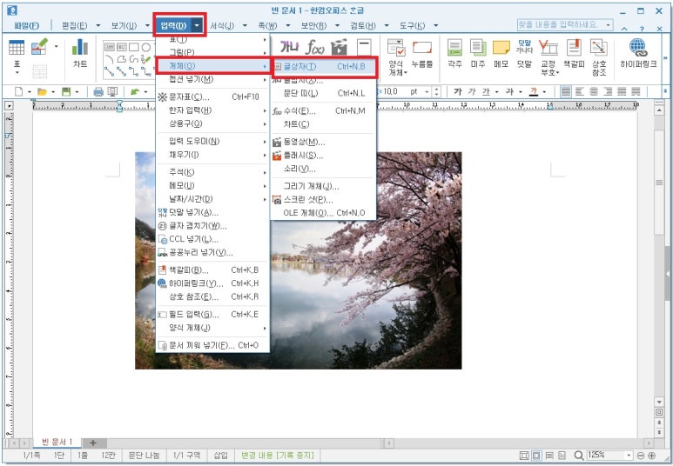Expand the 양식 개체(J) submenu in the Input menu

[212, 328]
